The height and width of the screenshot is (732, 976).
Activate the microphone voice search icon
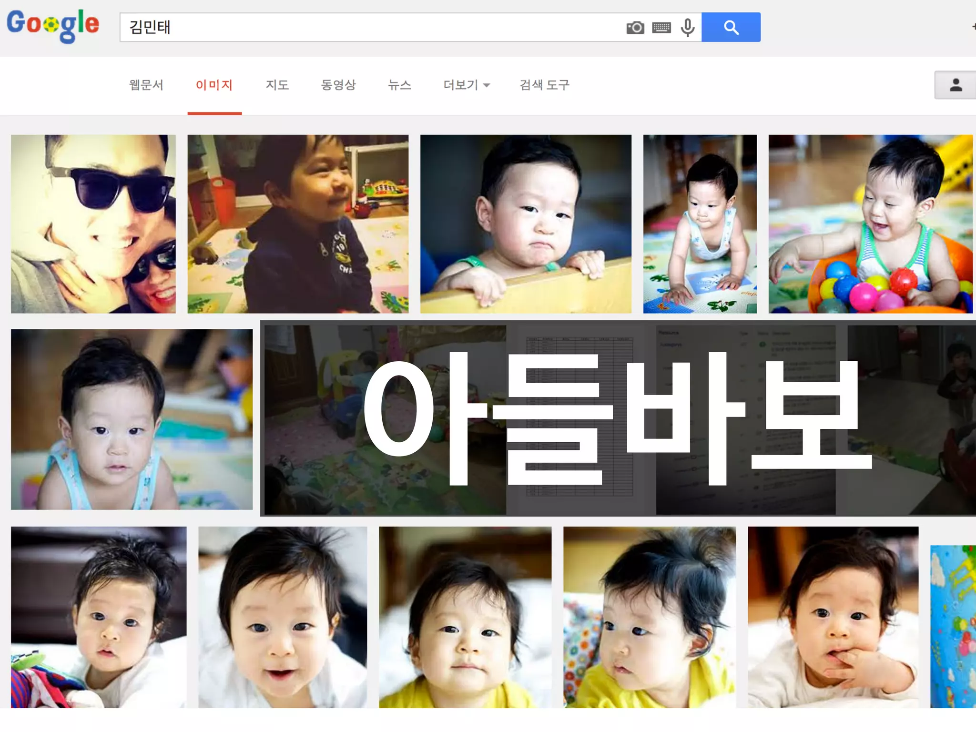(x=688, y=28)
